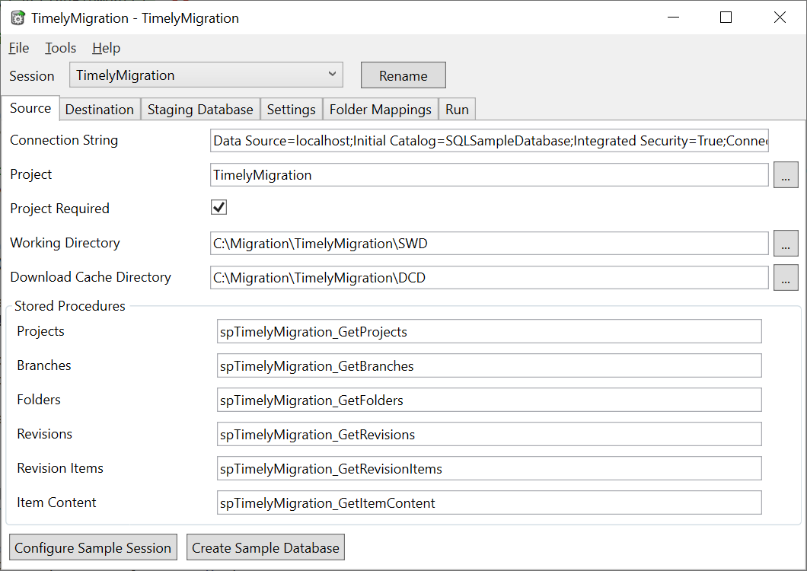Click the Working Directory label
This screenshot has width=807, height=571.
[x=65, y=243]
